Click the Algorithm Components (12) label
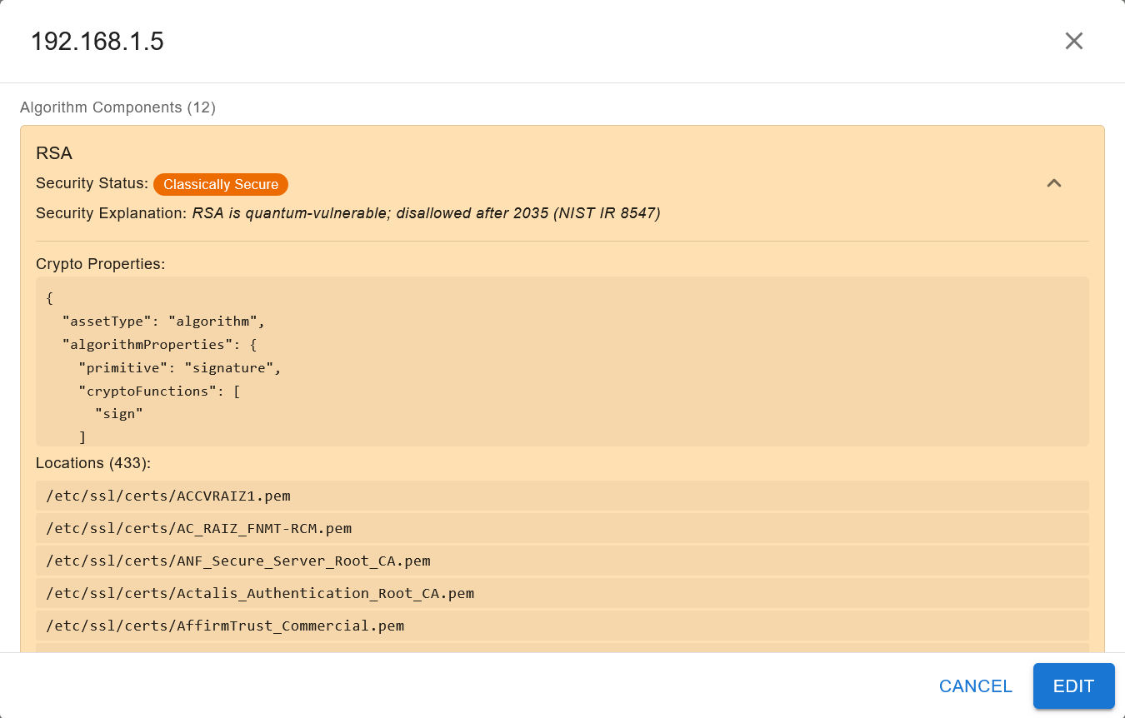Viewport: 1125px width, 718px height. (x=117, y=107)
